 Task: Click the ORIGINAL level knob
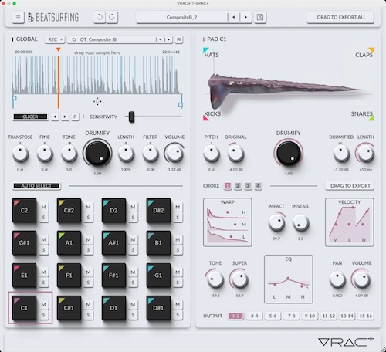click(235, 154)
